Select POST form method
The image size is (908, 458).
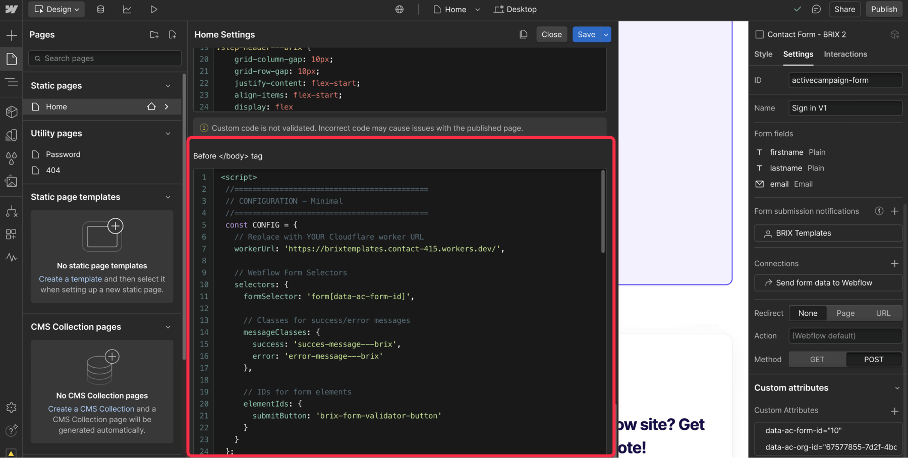point(874,359)
